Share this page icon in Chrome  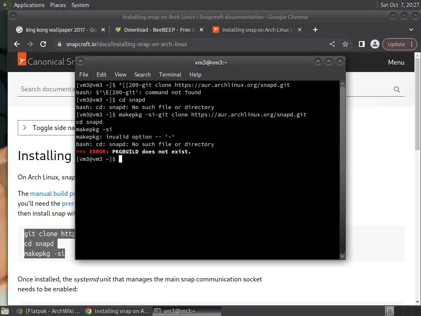tap(332, 44)
